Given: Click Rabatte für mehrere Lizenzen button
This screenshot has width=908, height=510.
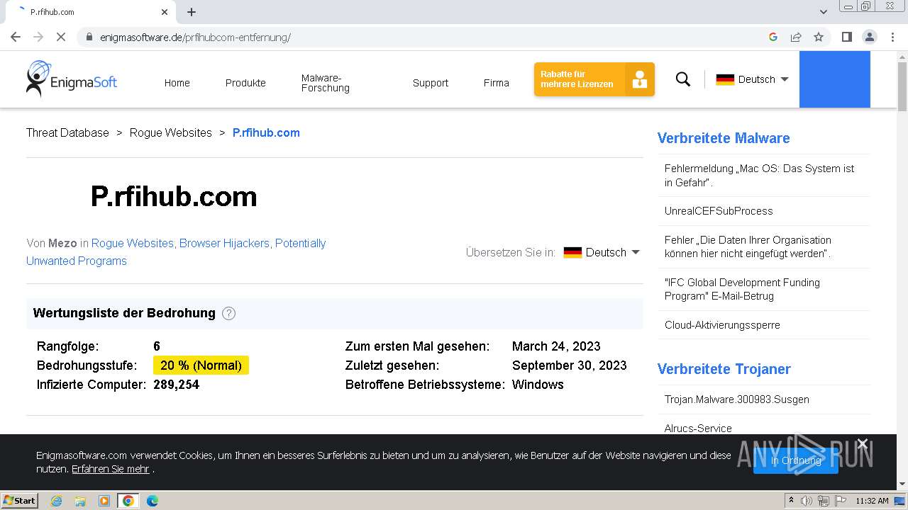Looking at the screenshot, I should [x=594, y=79].
